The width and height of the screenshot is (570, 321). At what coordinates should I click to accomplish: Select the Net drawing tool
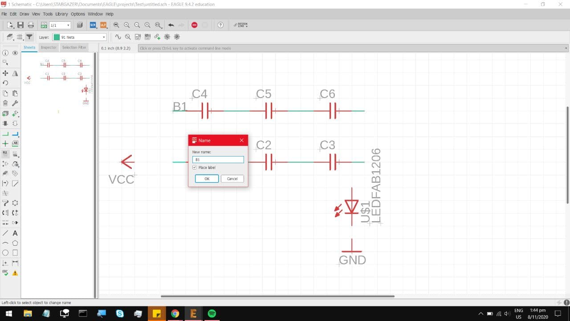pyautogui.click(x=5, y=133)
